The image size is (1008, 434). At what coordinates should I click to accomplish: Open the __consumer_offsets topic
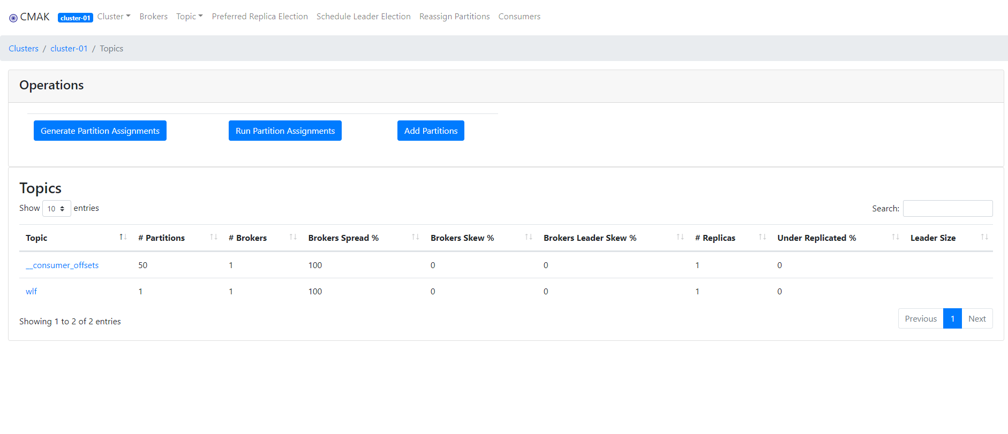click(x=62, y=265)
